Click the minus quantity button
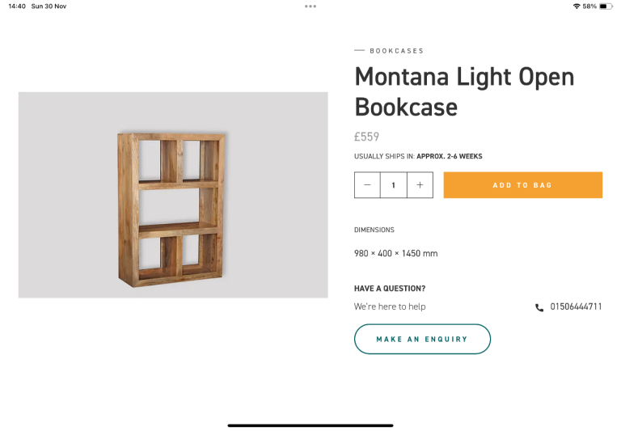Image resolution: width=621 pixels, height=431 pixels. point(367,185)
